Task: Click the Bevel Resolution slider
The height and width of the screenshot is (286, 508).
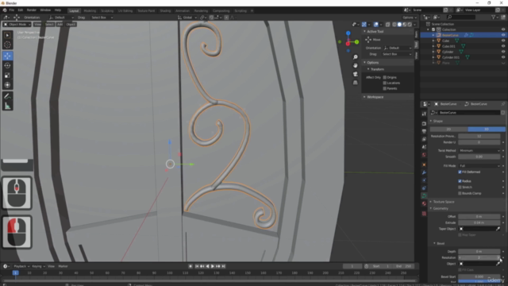Action: click(x=479, y=257)
